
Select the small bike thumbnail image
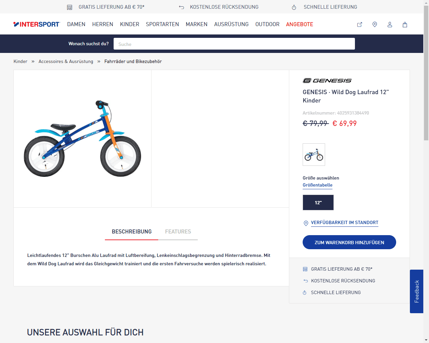point(314,154)
